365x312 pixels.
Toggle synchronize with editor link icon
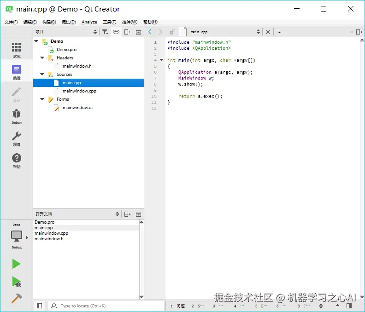coord(116,32)
